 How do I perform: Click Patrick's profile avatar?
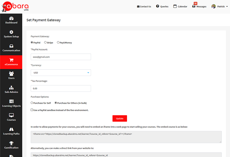click(x=214, y=6)
